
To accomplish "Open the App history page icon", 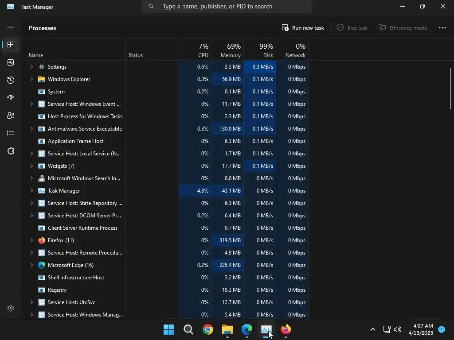I will click(11, 80).
